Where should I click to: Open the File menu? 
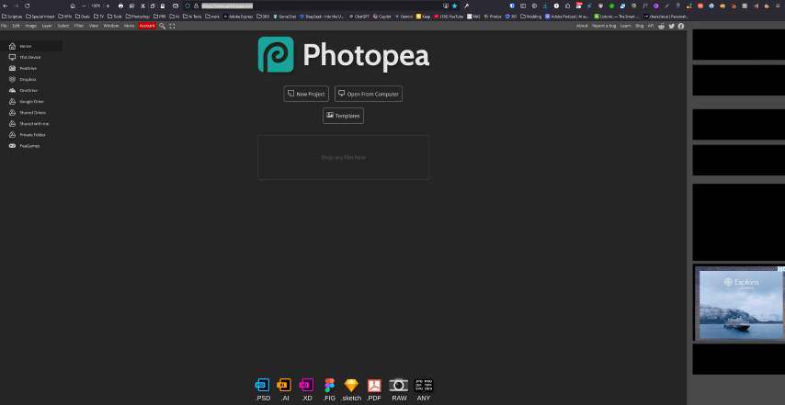(4, 26)
